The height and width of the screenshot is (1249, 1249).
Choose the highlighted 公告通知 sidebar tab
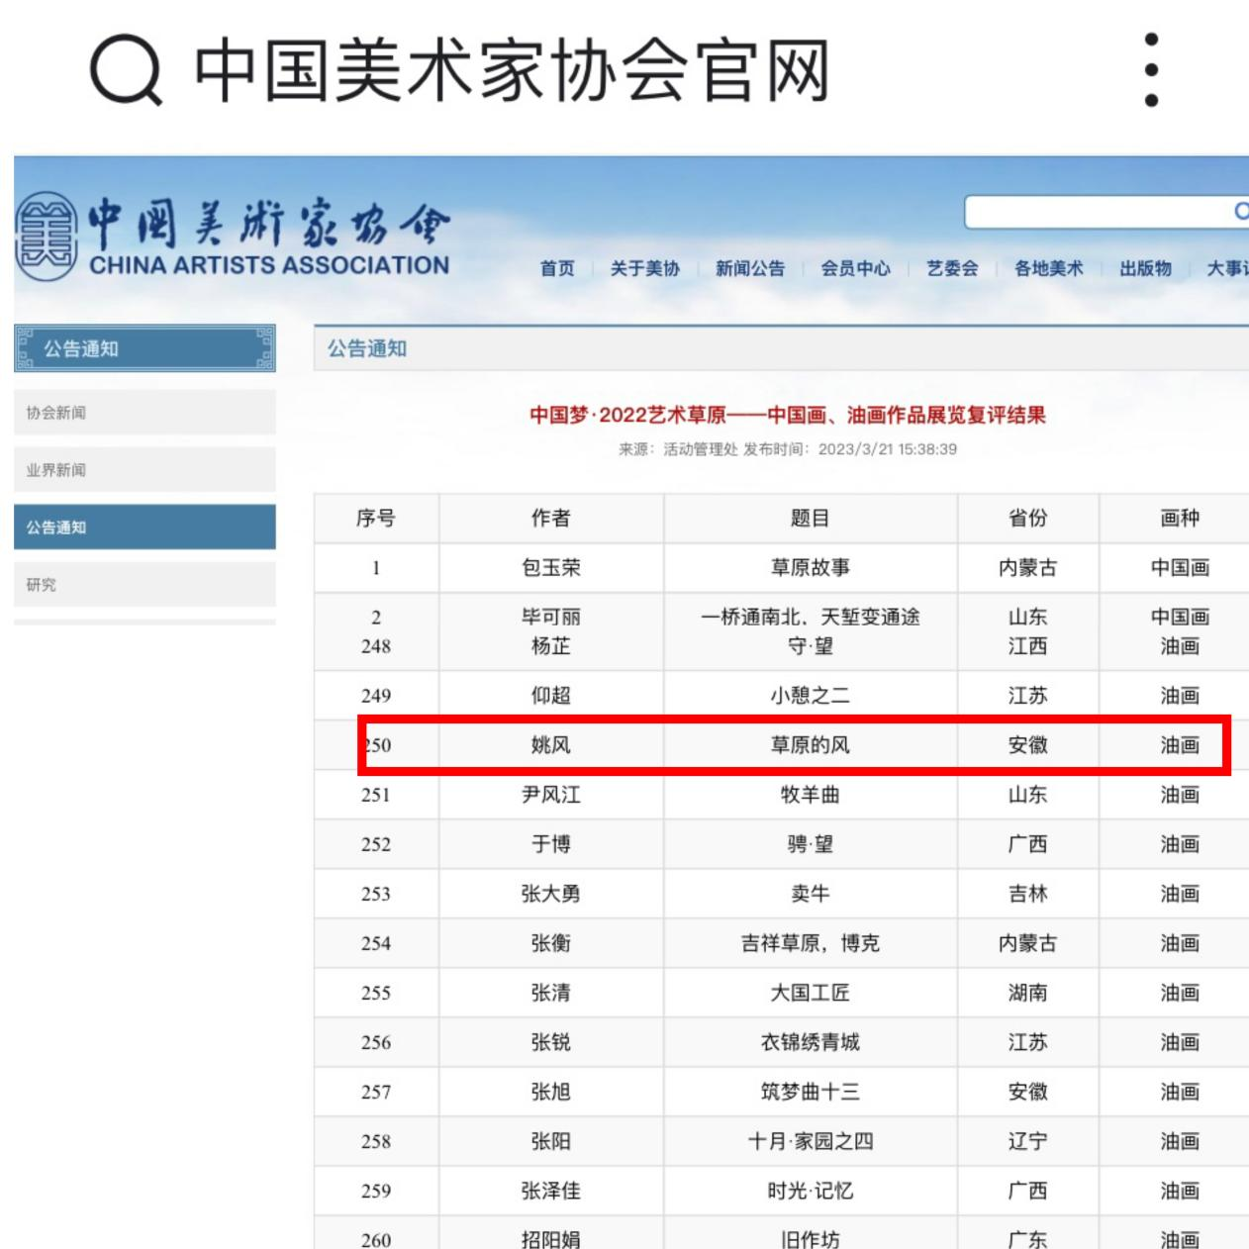tap(144, 528)
